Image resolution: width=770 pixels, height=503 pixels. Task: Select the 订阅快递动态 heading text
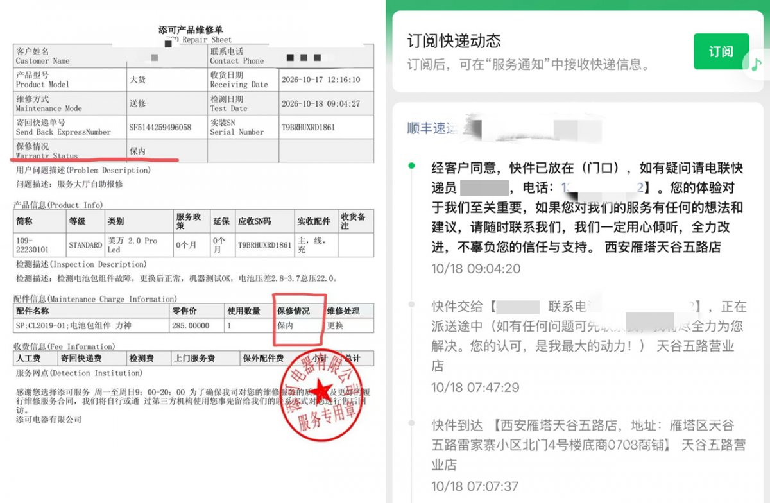[454, 42]
